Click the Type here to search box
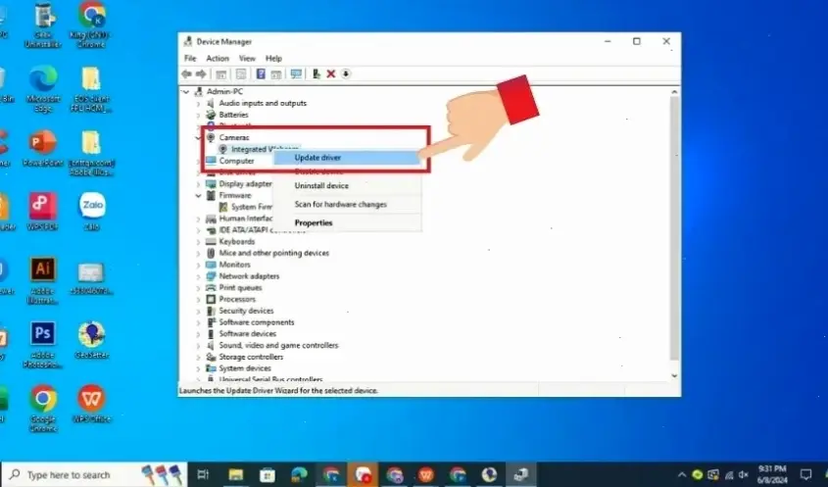The width and height of the screenshot is (828, 487). (x=95, y=474)
